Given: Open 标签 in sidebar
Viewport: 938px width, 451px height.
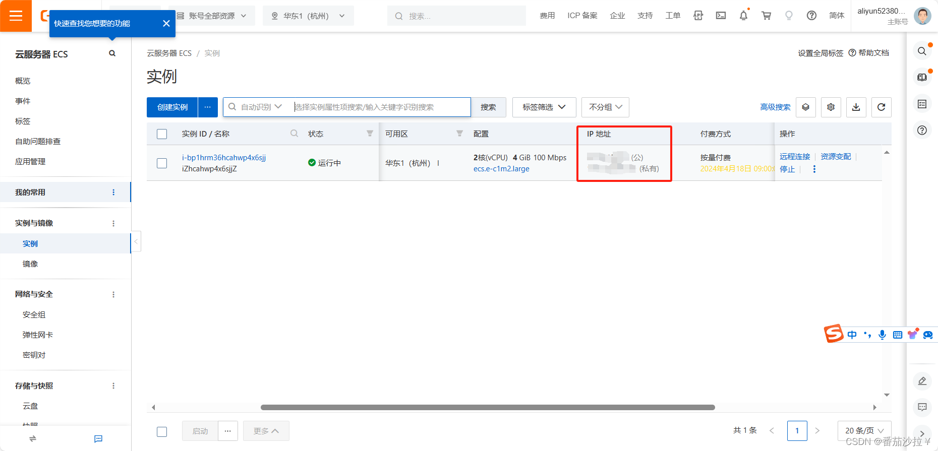Looking at the screenshot, I should point(23,121).
